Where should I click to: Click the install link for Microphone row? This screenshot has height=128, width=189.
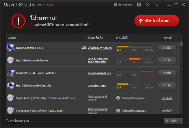tap(167, 111)
